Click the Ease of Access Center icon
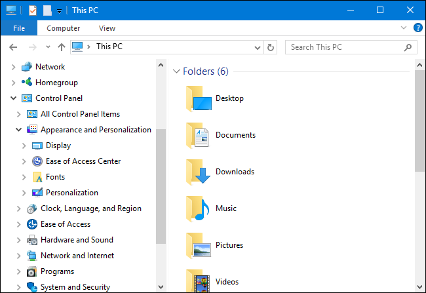The width and height of the screenshot is (426, 293). 37,161
